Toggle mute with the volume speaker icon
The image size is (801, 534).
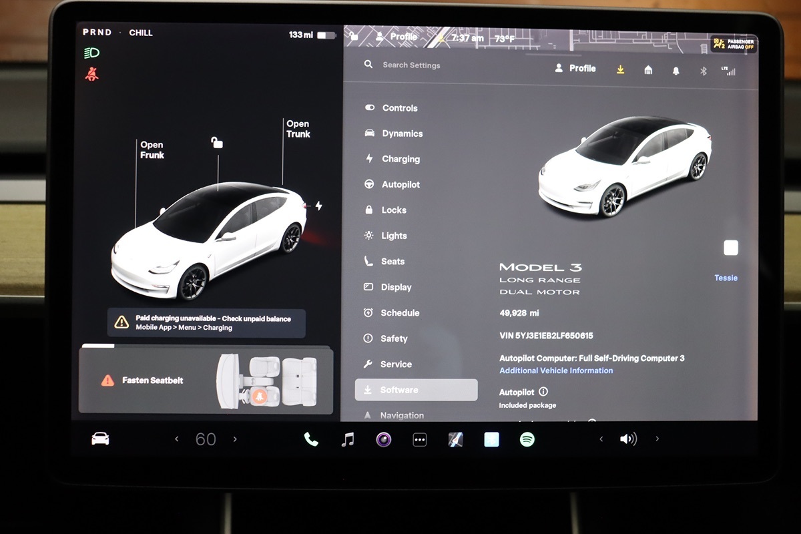[x=628, y=439]
